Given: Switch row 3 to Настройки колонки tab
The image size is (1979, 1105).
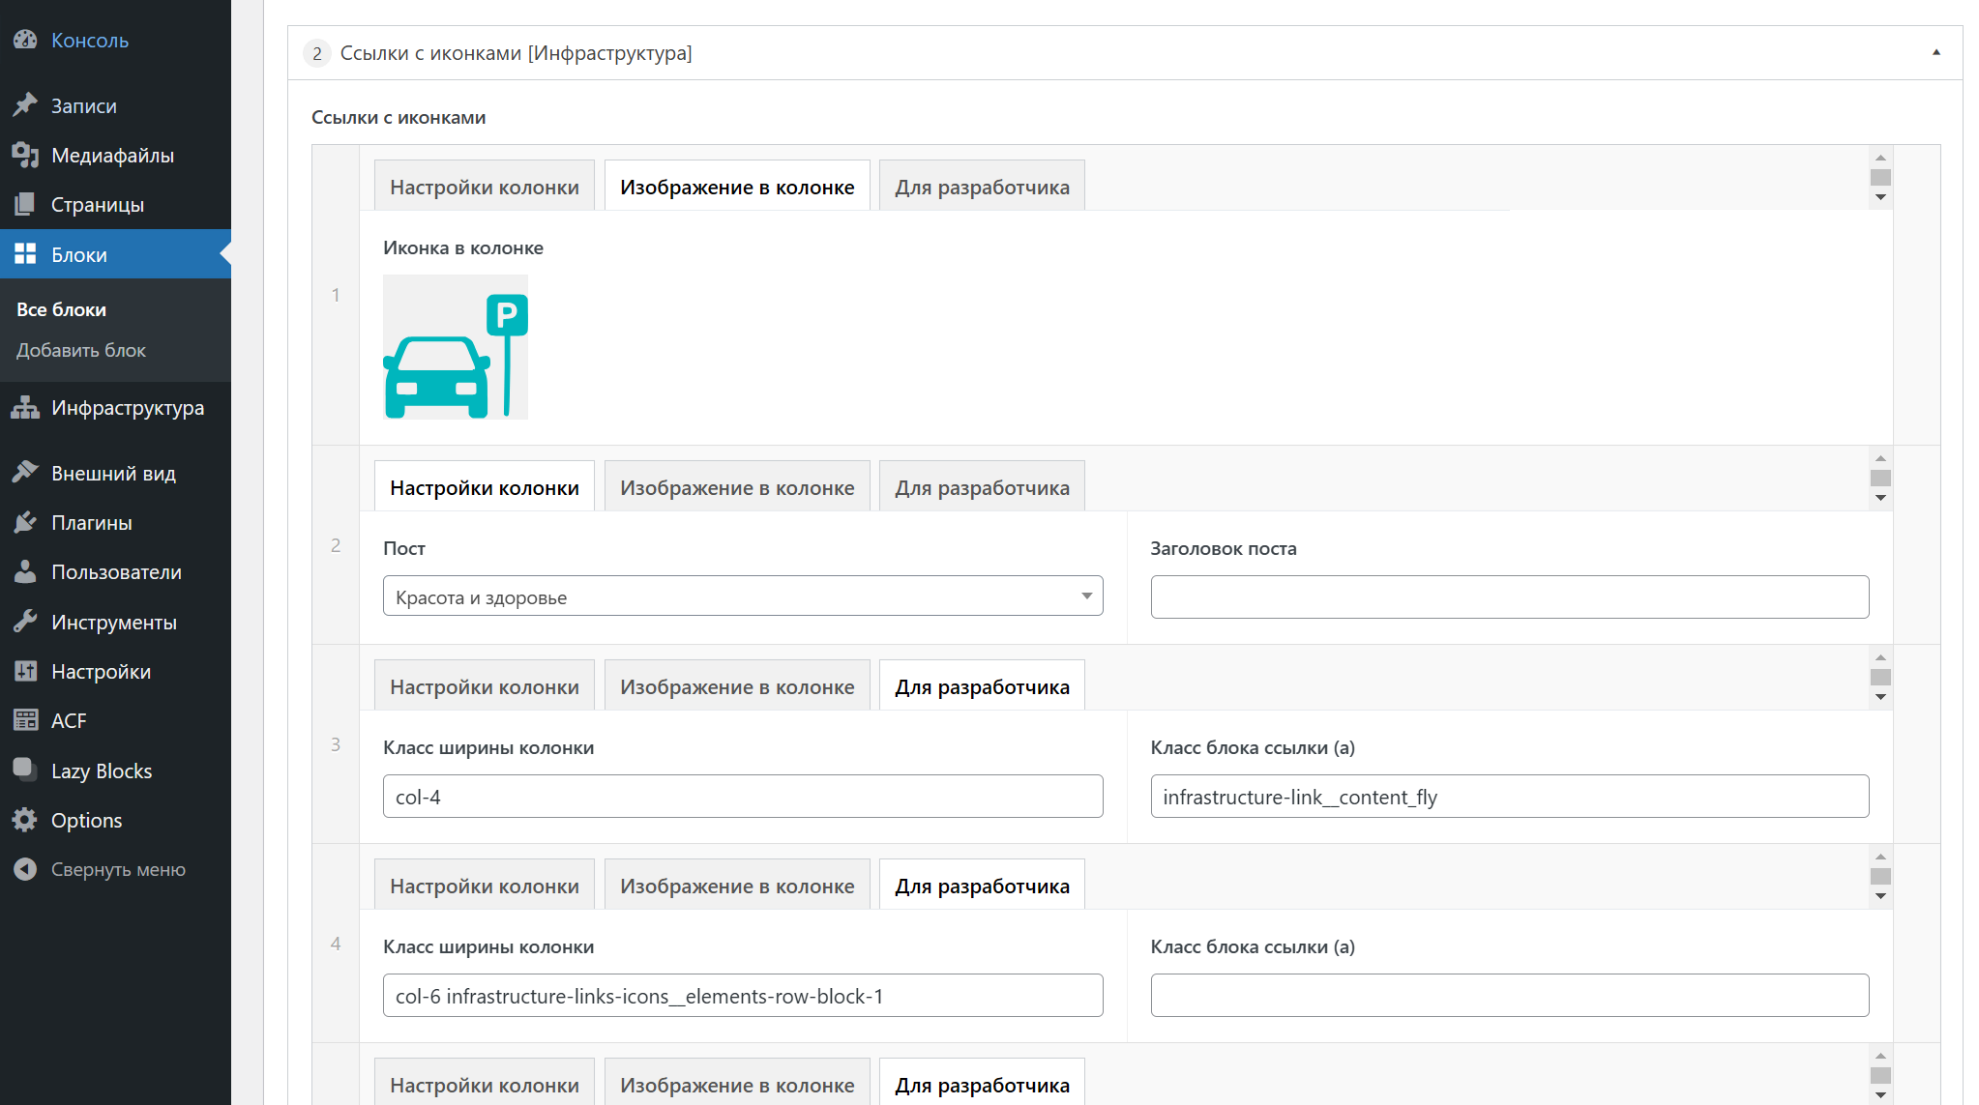Looking at the screenshot, I should [485, 685].
